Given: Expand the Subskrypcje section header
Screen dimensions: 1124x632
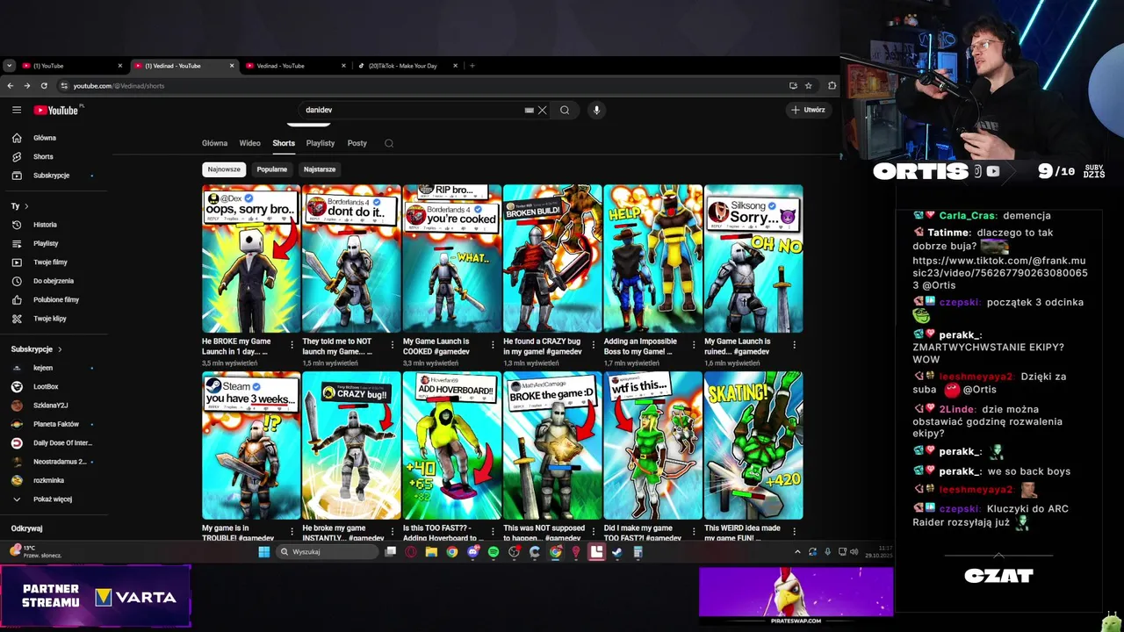Looking at the screenshot, I should (36, 349).
